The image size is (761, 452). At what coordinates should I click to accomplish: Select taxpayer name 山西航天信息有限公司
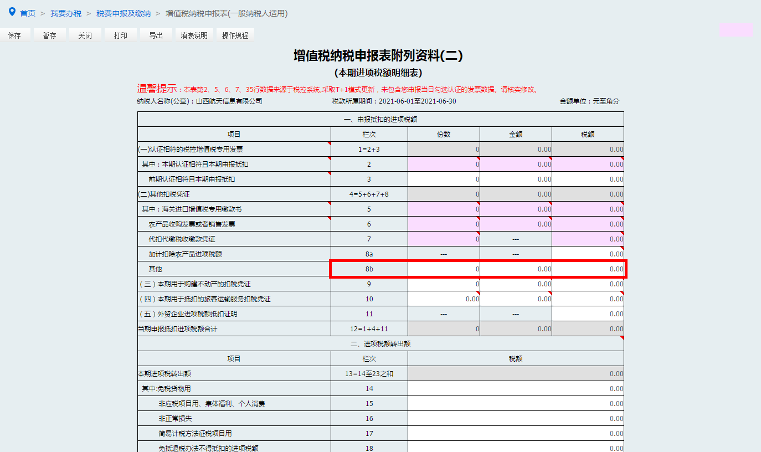[x=229, y=102]
